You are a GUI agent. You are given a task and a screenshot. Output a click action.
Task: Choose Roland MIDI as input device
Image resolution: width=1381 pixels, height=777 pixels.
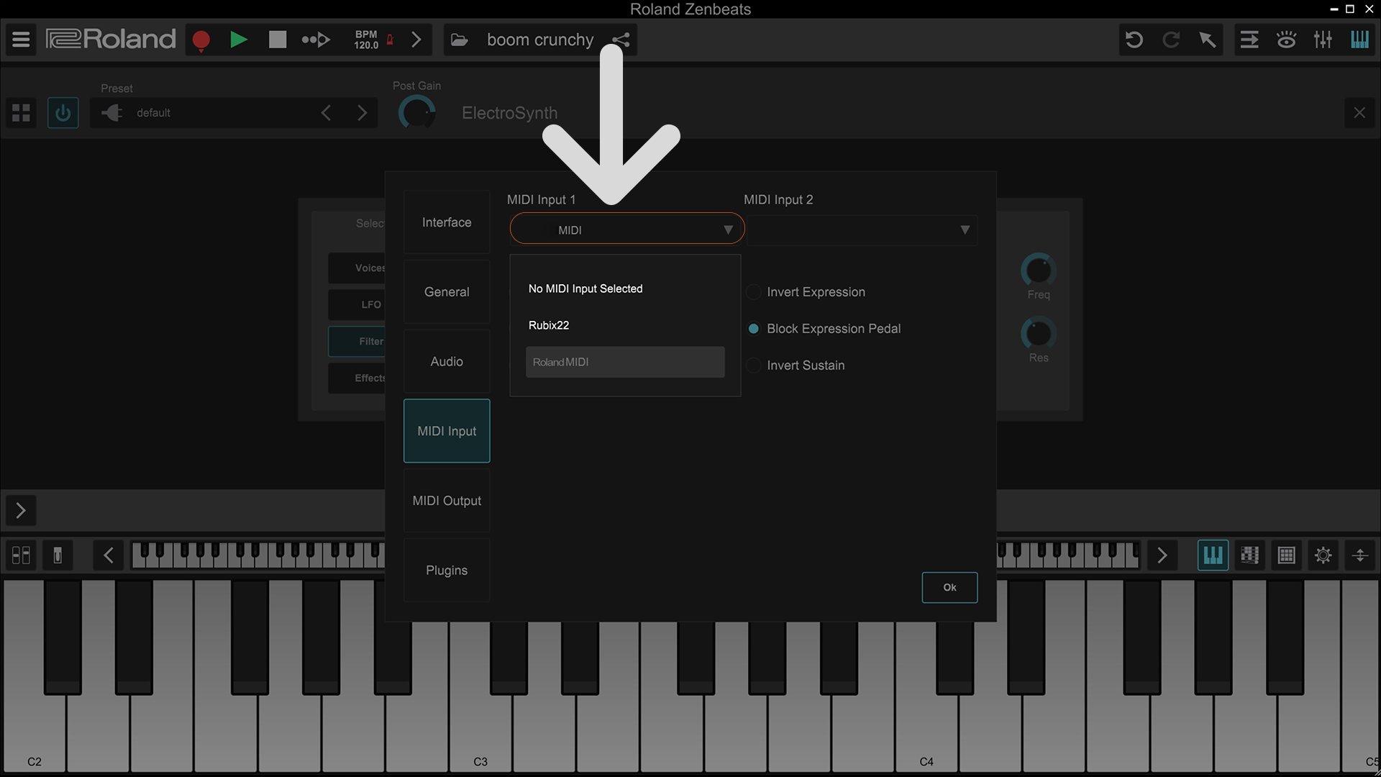tap(625, 362)
